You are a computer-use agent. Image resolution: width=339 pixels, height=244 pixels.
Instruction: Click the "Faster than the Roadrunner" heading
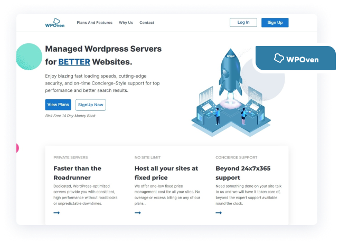(x=78, y=173)
